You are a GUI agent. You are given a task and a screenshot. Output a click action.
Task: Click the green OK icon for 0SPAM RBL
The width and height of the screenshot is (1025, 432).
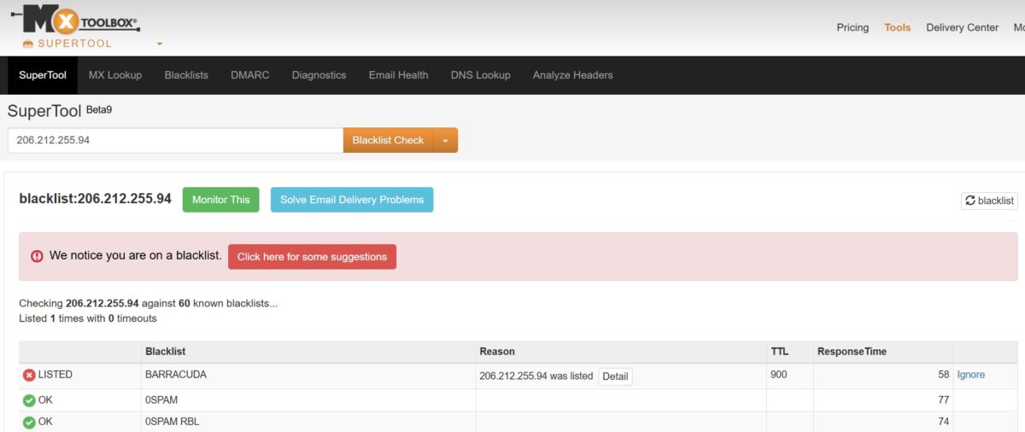point(29,422)
